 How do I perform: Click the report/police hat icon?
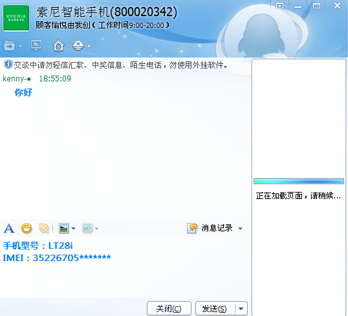78,45
